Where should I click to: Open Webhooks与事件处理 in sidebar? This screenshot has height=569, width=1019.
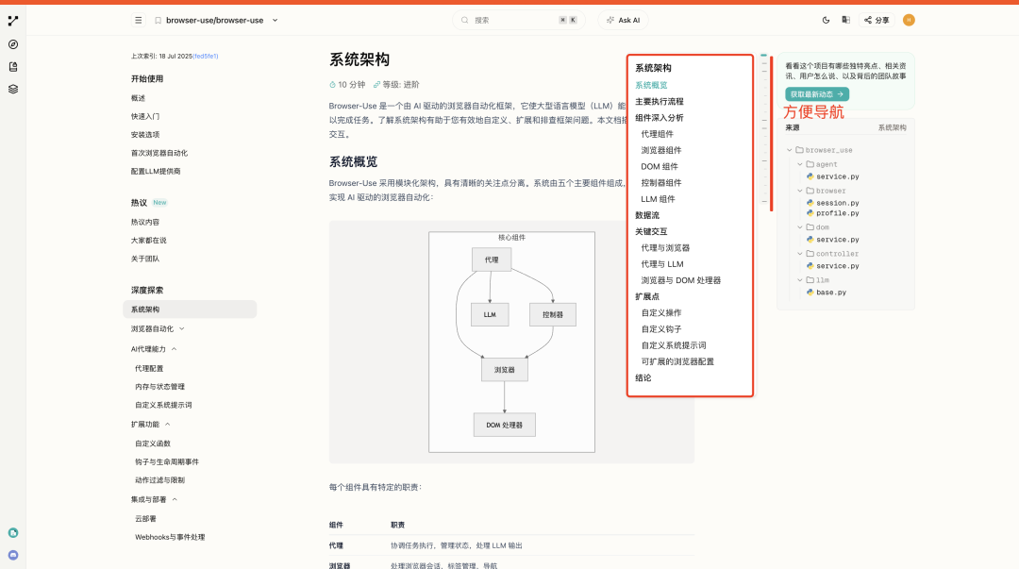pyautogui.click(x=170, y=537)
